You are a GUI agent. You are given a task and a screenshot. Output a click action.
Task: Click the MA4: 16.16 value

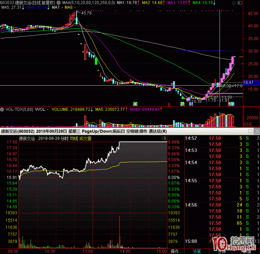click(203, 3)
